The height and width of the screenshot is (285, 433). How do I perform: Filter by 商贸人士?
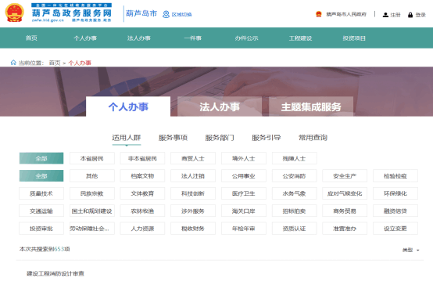193,158
